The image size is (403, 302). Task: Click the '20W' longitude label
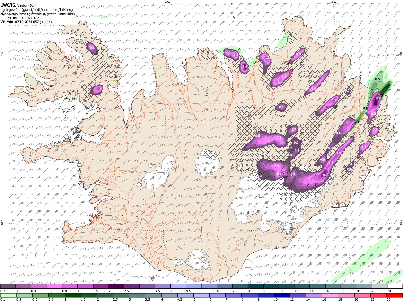[x=167, y=2]
